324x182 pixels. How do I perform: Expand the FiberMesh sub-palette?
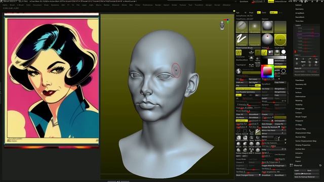coord(300,80)
